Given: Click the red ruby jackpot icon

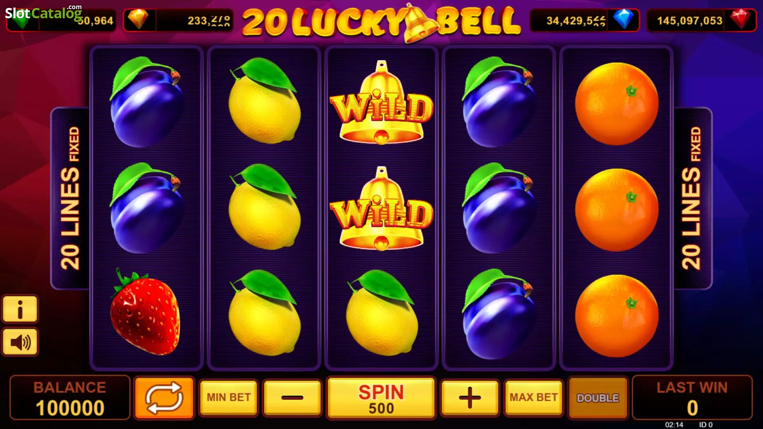Looking at the screenshot, I should pyautogui.click(x=740, y=19).
